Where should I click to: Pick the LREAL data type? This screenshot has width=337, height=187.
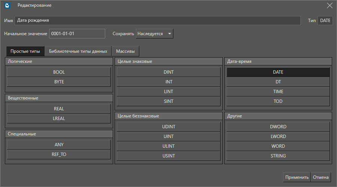[x=59, y=119]
